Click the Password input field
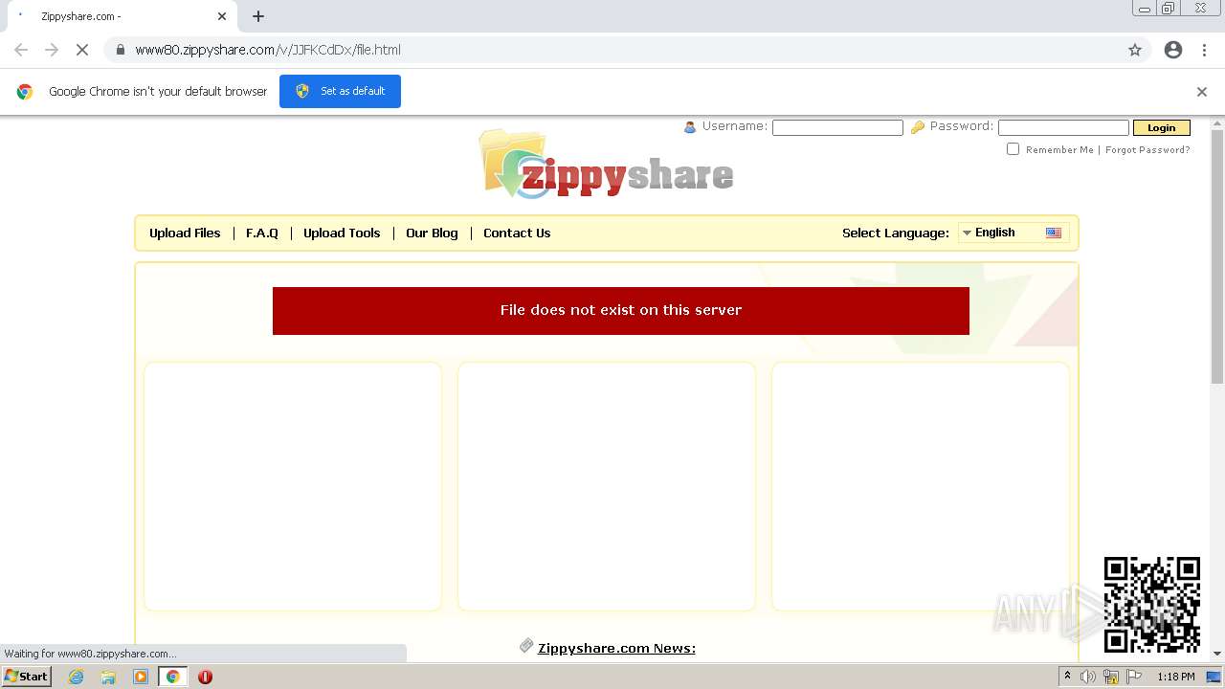This screenshot has width=1225, height=689. pyautogui.click(x=1063, y=127)
